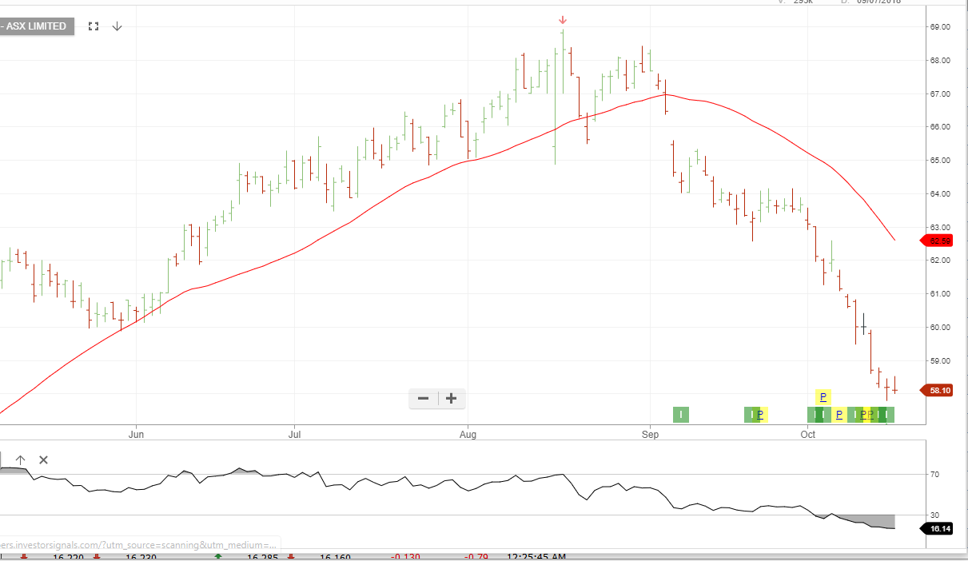
Task: Click the 30 level on indicator axis
Action: pos(934,515)
